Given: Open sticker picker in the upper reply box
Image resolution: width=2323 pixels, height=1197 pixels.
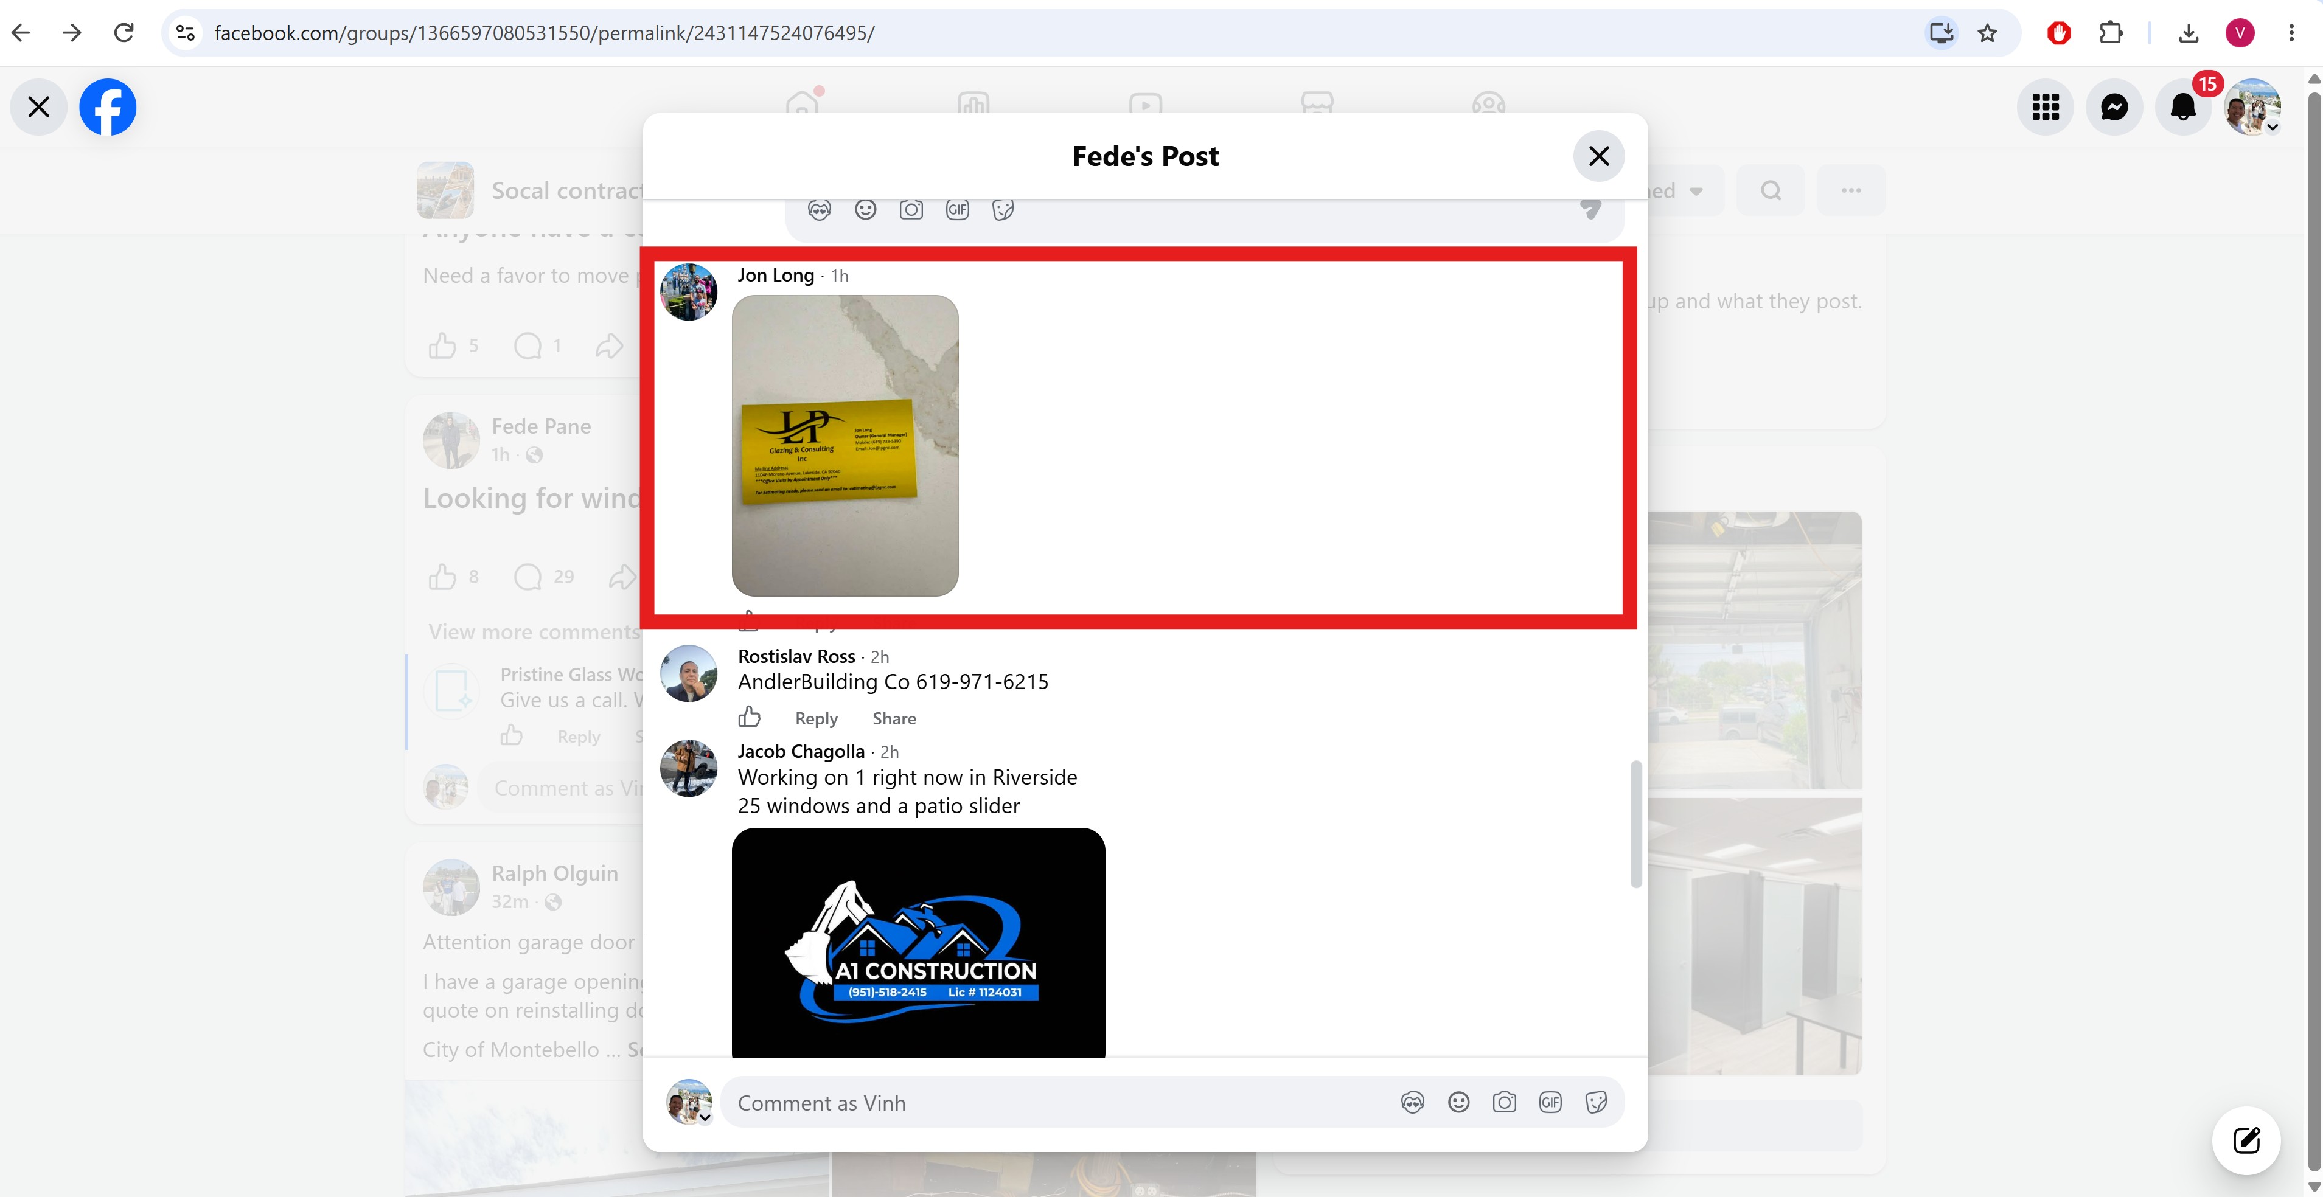Looking at the screenshot, I should point(1003,210).
